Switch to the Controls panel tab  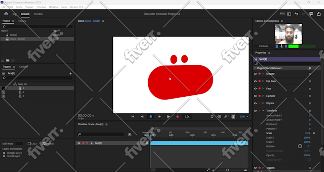23,67
